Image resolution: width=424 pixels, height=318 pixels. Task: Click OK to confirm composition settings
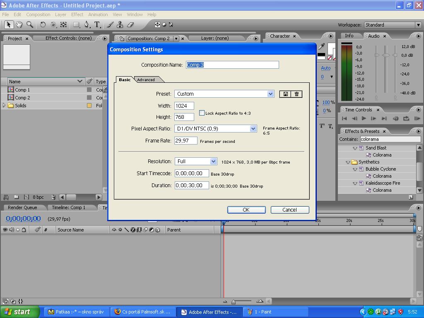pos(246,210)
